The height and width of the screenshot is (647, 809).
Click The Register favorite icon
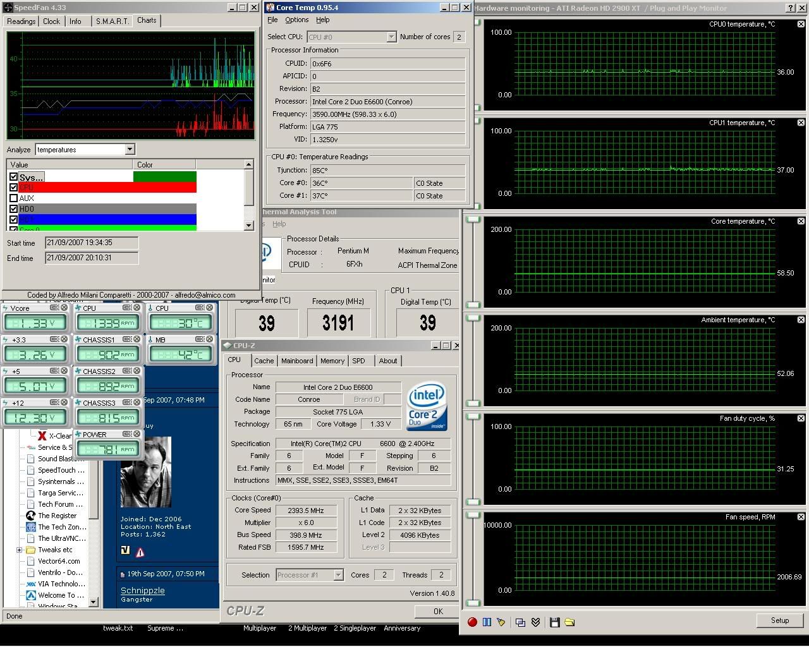31,516
